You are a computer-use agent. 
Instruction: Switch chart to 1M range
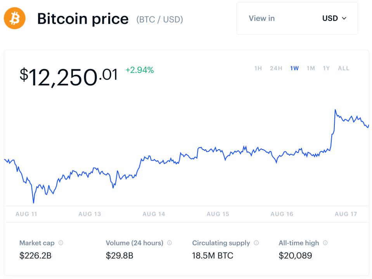[311, 68]
